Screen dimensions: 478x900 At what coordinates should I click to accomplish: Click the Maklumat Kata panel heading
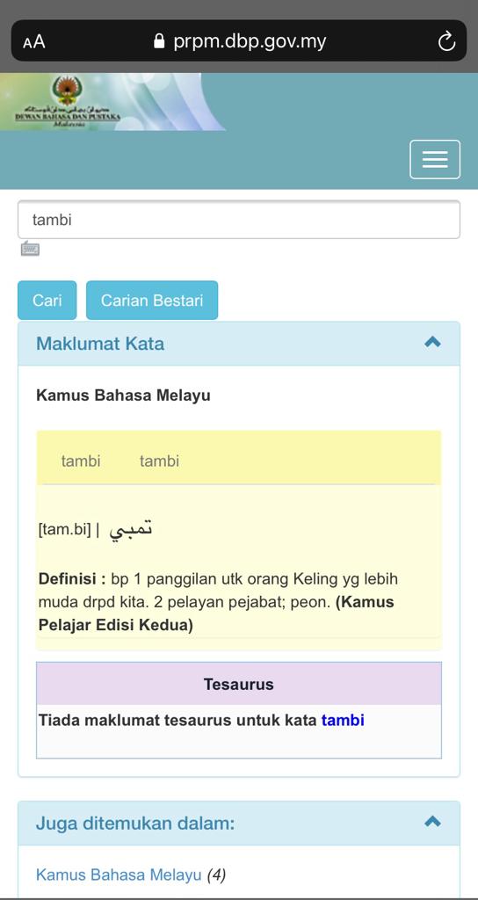tap(100, 344)
